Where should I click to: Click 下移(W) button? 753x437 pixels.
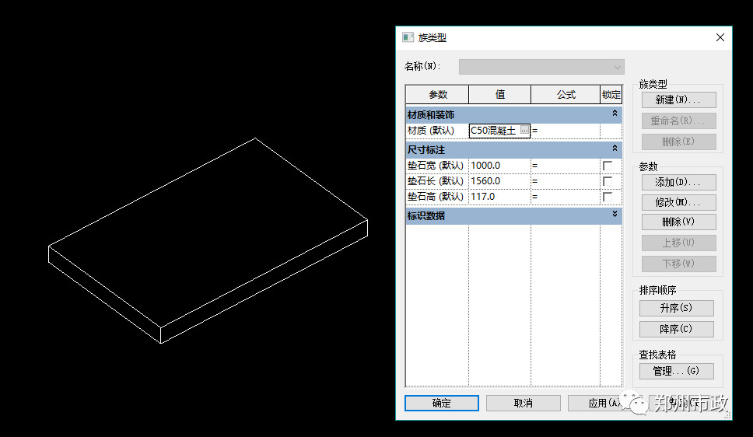coord(678,264)
